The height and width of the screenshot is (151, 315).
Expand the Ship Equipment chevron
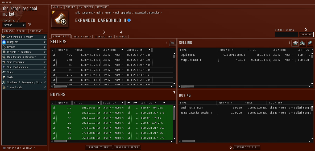45,62
